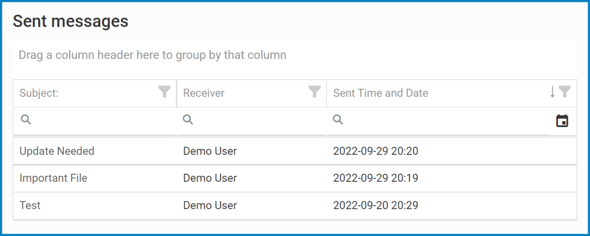Screen dimensions: 590x236
Task: Click the sort arrow in the date column
Action: (x=553, y=92)
